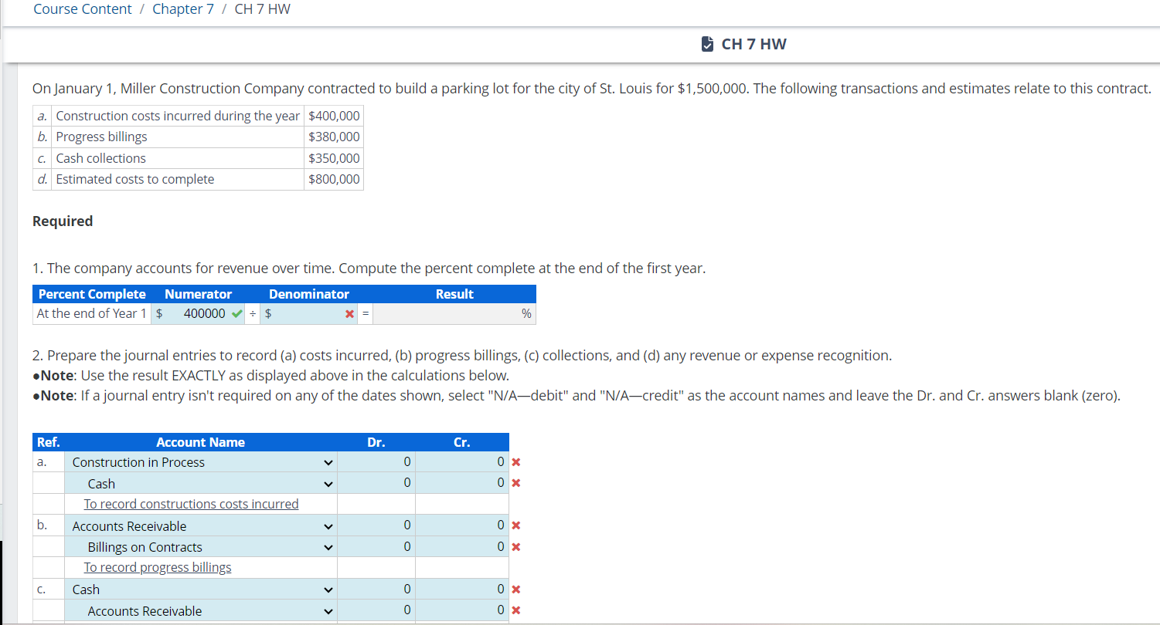The width and height of the screenshot is (1160, 625).
Task: Open the Billings on Contracts account dropdown
Action: point(328,546)
